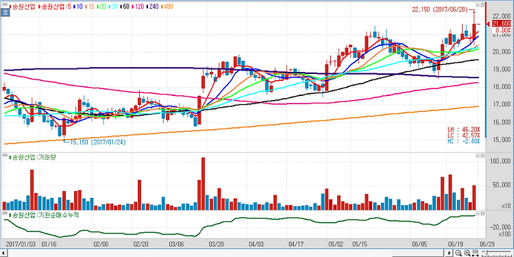Click the HC : -2.48% statistic
Image resolution: width=514 pixels, height=257 pixels.
[463, 140]
